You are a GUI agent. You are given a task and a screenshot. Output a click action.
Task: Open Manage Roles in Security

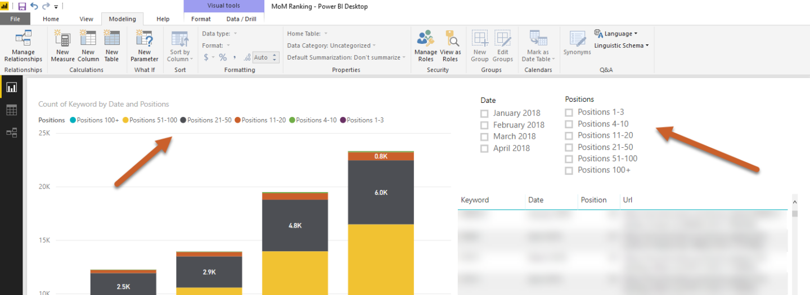426,46
